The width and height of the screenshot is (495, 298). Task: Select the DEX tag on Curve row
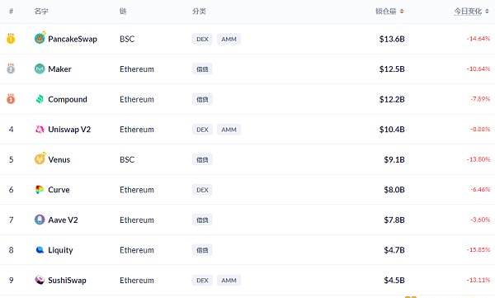point(202,190)
